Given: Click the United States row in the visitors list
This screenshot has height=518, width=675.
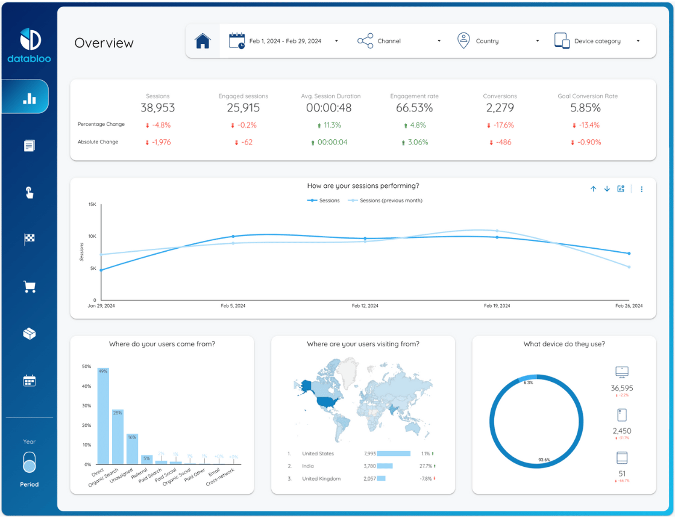Looking at the screenshot, I should pos(319,453).
